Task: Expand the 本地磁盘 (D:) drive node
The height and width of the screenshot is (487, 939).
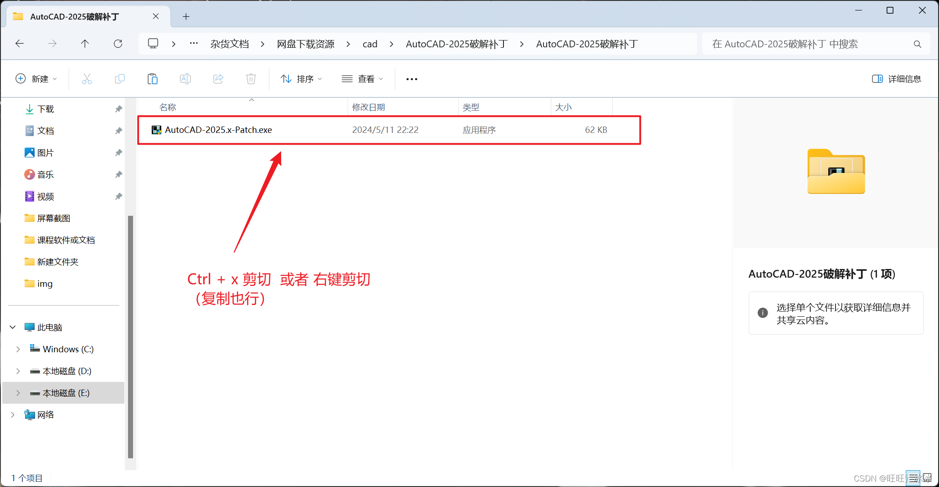Action: click(x=18, y=371)
